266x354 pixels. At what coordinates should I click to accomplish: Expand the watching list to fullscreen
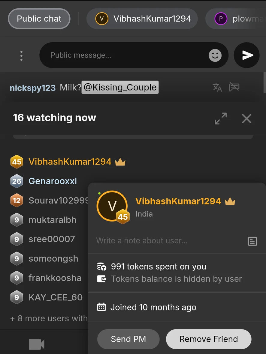point(221,118)
